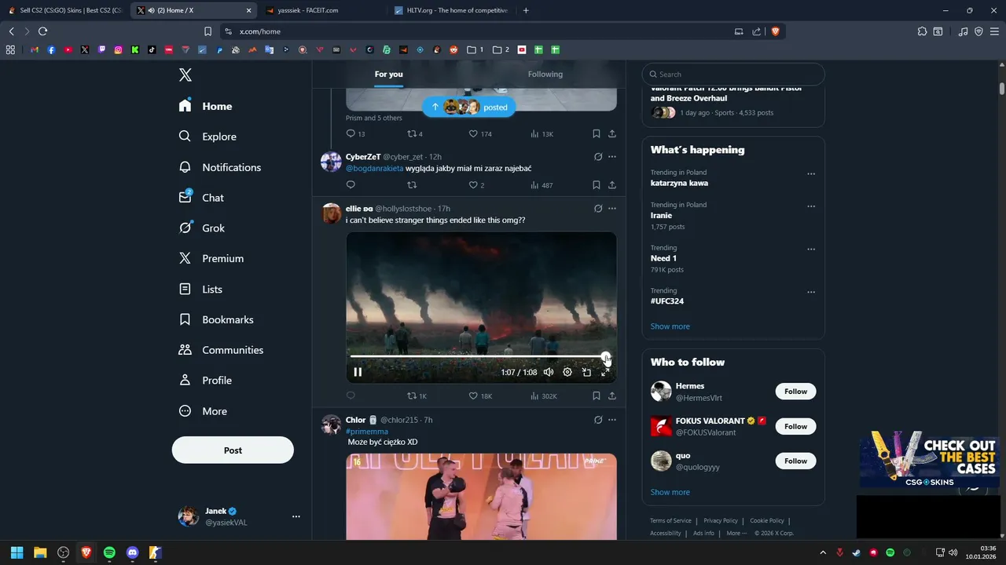The height and width of the screenshot is (565, 1006).
Task: Click the Brave Shields icon
Action: point(775,31)
